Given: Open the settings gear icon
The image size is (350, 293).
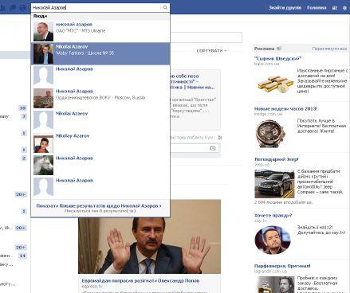Looking at the screenshot, I should pos(344,8).
